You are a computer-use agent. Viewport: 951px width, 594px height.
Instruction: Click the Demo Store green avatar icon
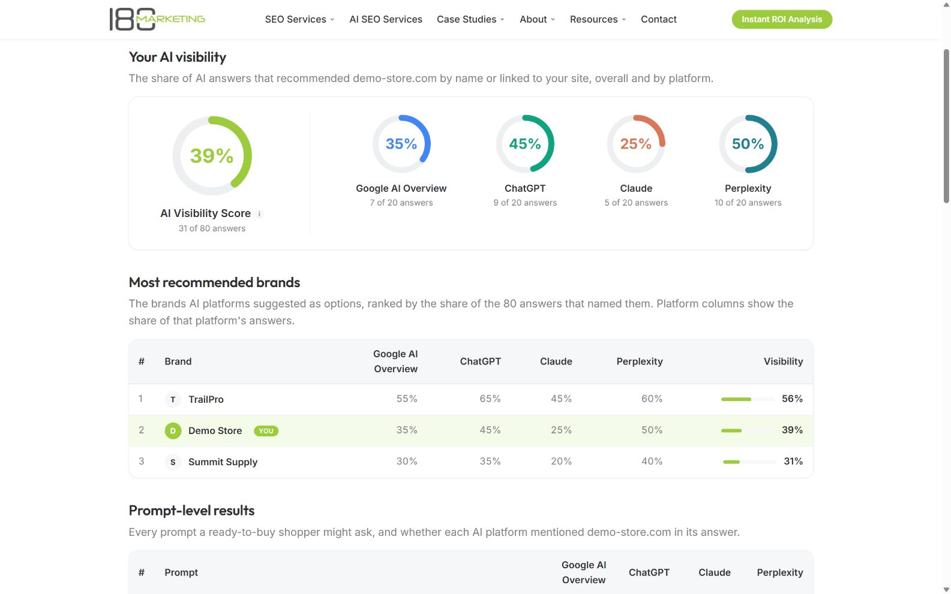tap(173, 430)
